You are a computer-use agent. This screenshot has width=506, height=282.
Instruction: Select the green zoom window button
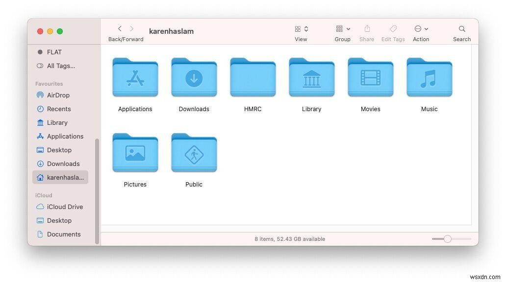point(60,31)
